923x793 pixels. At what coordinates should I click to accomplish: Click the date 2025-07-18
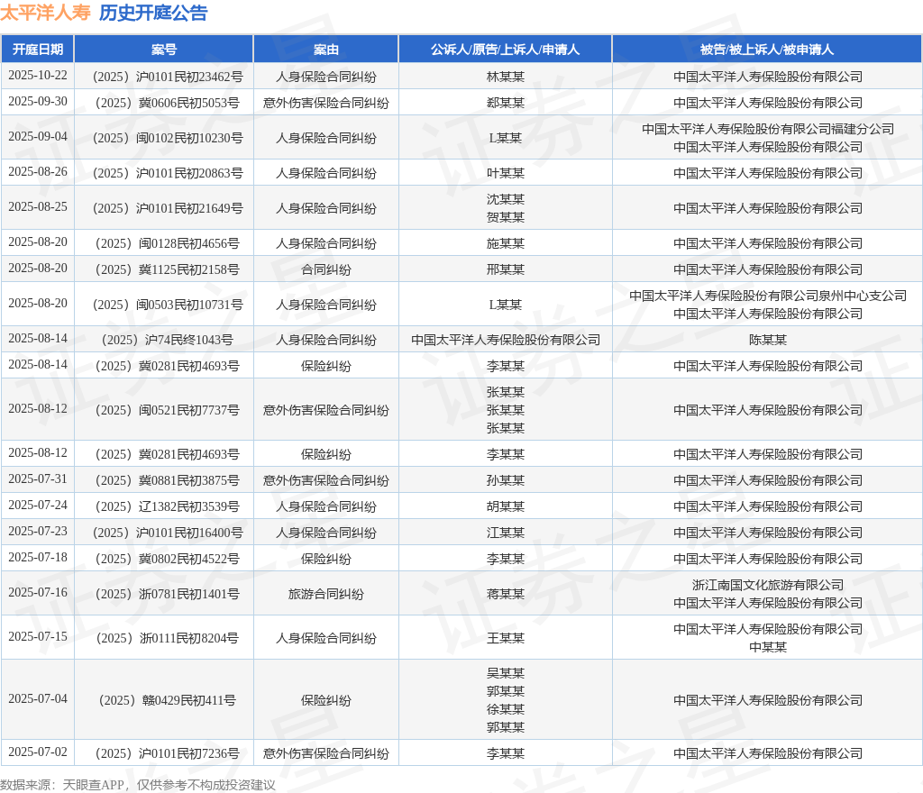tap(38, 557)
